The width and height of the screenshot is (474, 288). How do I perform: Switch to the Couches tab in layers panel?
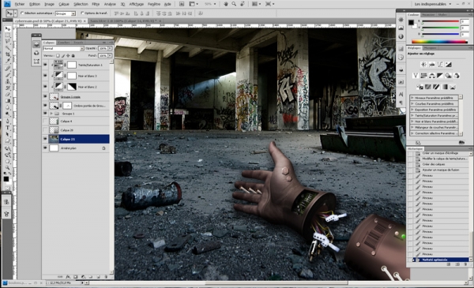[63, 43]
